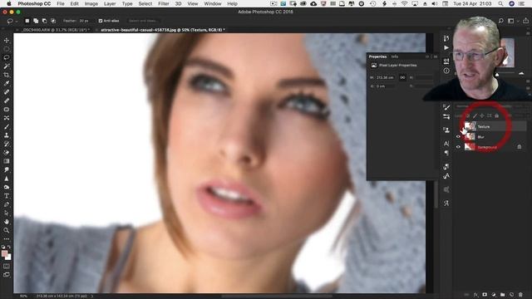Open the Image menu
This screenshot has height=299, width=532.
(91, 3)
